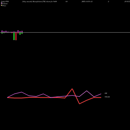Click the 'Price' legend label

[x=4, y=6]
